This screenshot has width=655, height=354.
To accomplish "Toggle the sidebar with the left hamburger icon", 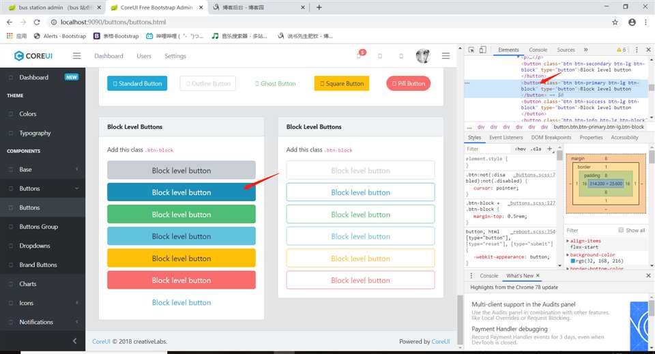I will (x=77, y=55).
